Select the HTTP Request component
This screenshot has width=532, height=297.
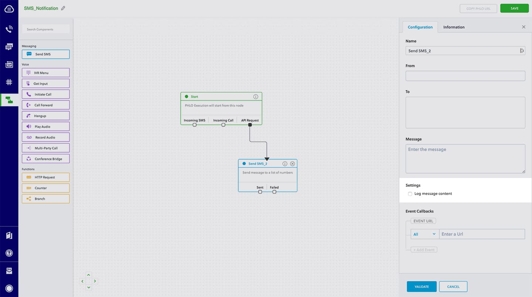tap(46, 177)
